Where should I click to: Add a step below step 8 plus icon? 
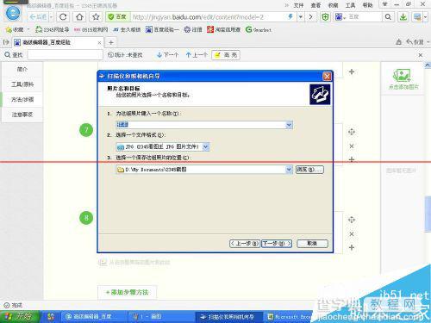pos(352,247)
